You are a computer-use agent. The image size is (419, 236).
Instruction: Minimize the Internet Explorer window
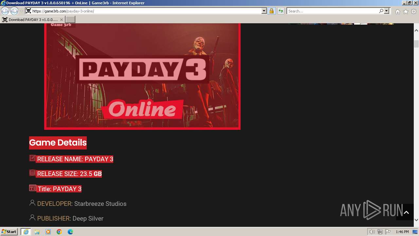coord(404,3)
